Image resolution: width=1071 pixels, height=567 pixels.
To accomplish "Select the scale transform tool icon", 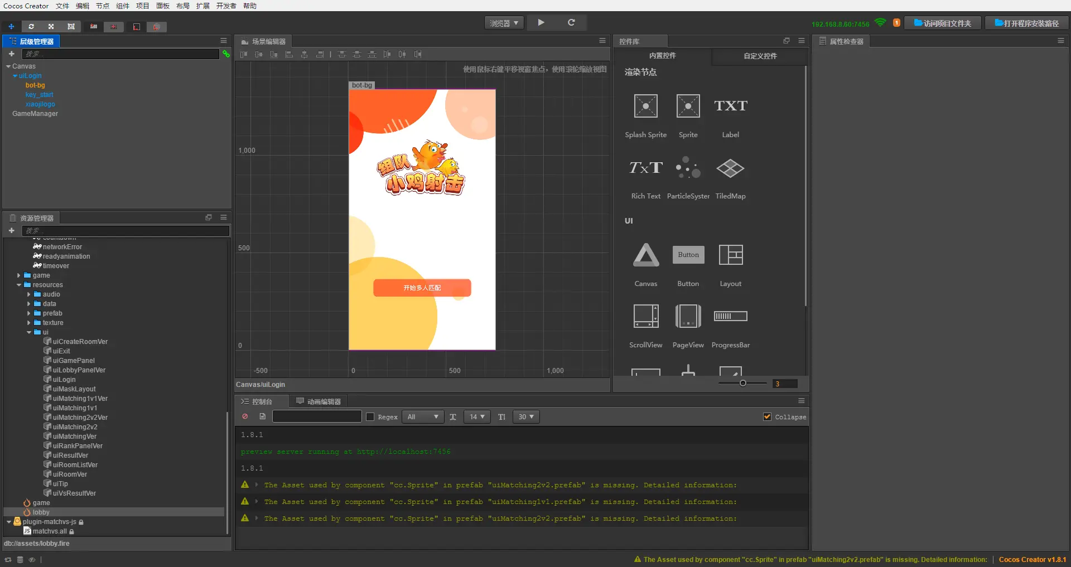I will (x=51, y=27).
